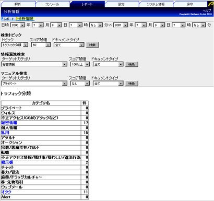Select the 麻薬/ドラッグカルチャー table row
Screen dimensions: 214x201
coord(45,177)
